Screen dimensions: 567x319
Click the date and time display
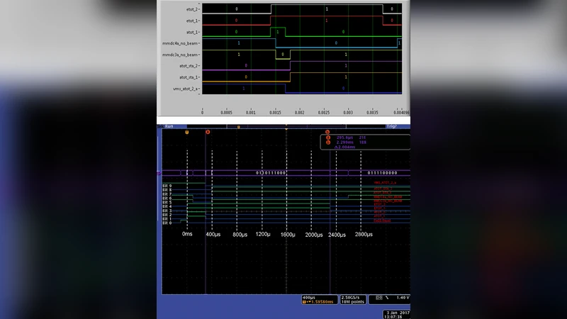pyautogui.click(x=396, y=314)
